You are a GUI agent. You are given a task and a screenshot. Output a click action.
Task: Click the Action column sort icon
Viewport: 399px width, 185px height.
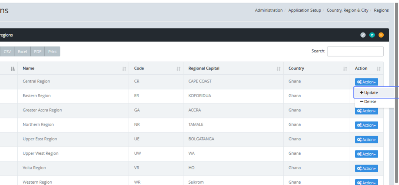point(378,69)
